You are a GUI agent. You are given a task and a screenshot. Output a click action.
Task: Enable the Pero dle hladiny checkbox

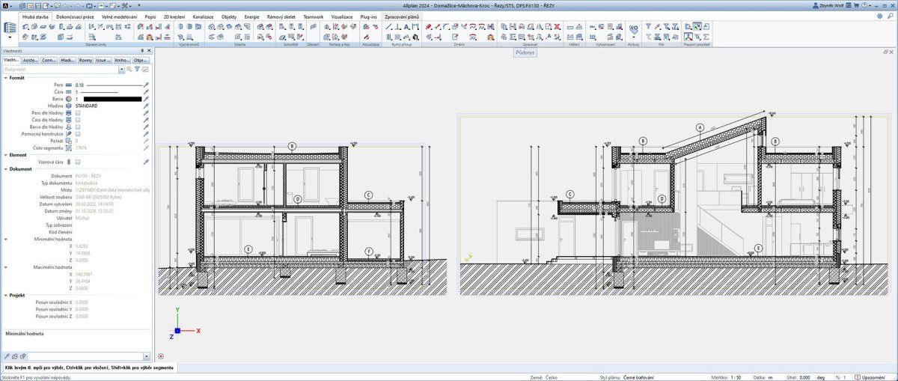pos(78,113)
